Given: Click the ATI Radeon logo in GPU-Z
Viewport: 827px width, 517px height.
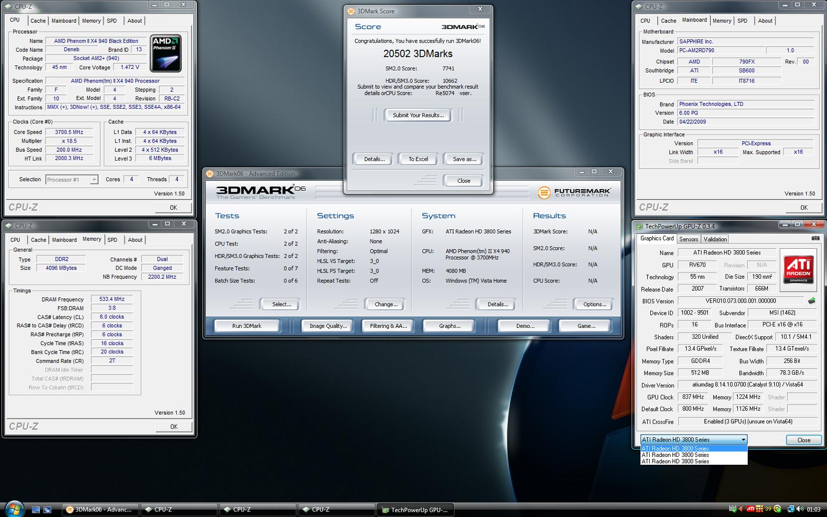Looking at the screenshot, I should tap(799, 269).
